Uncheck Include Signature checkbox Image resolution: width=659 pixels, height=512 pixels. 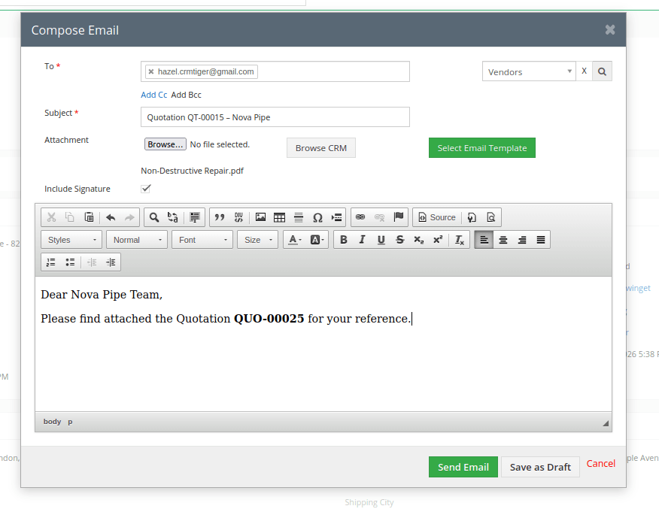pyautogui.click(x=146, y=189)
